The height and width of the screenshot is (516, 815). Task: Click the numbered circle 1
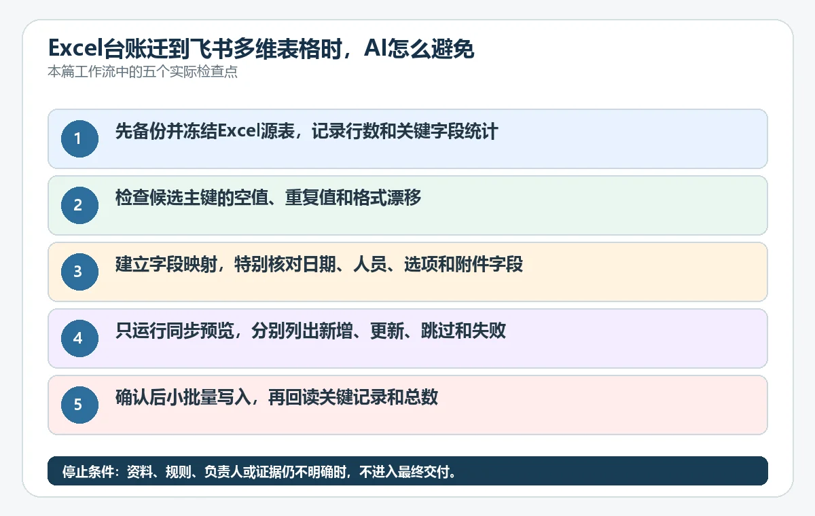80,139
